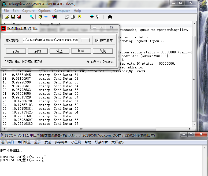The width and height of the screenshot is (208, 176).
Task: Open the Capture menu in DebugView
Action: click(28, 11)
